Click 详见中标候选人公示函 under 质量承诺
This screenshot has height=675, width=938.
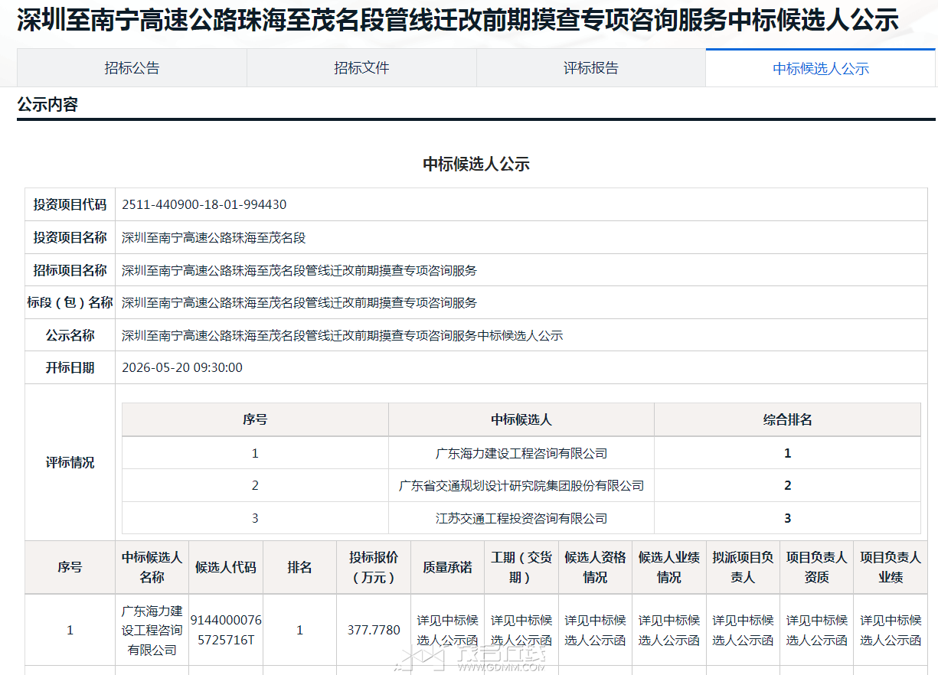tap(447, 630)
